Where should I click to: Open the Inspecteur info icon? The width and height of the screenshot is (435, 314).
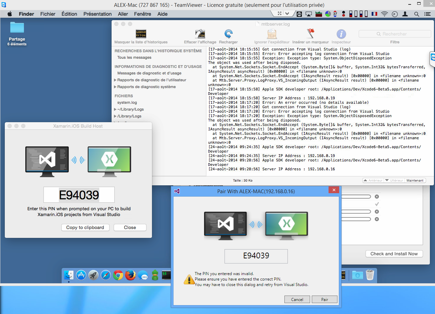341,34
